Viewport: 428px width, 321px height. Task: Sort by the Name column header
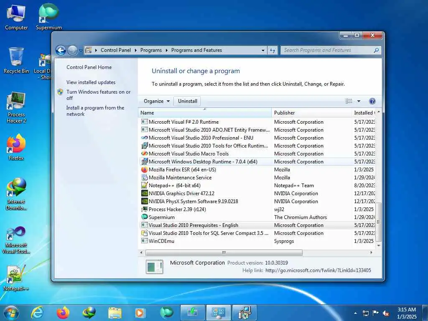point(205,113)
